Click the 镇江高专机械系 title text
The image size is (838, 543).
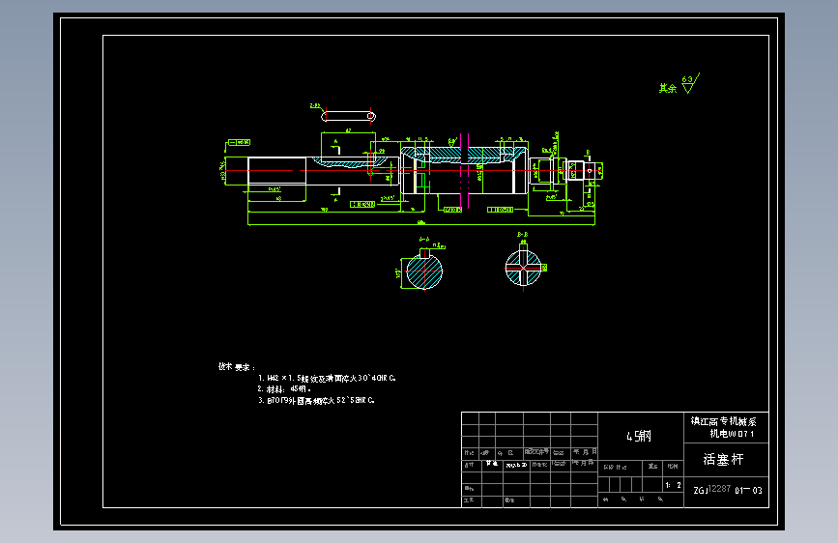(723, 421)
